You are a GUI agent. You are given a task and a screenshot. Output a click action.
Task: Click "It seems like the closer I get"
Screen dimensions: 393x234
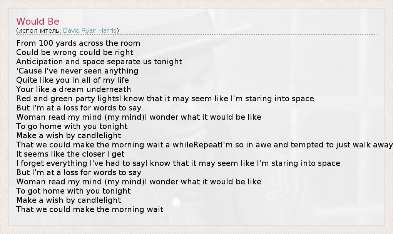pyautogui.click(x=70, y=154)
